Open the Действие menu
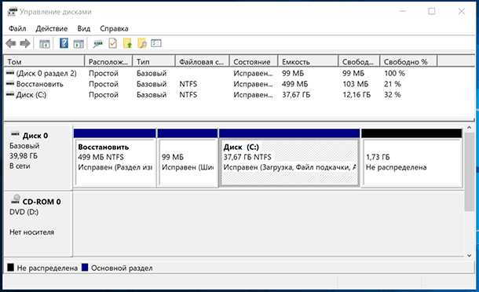The height and width of the screenshot is (292, 479). coord(52,28)
